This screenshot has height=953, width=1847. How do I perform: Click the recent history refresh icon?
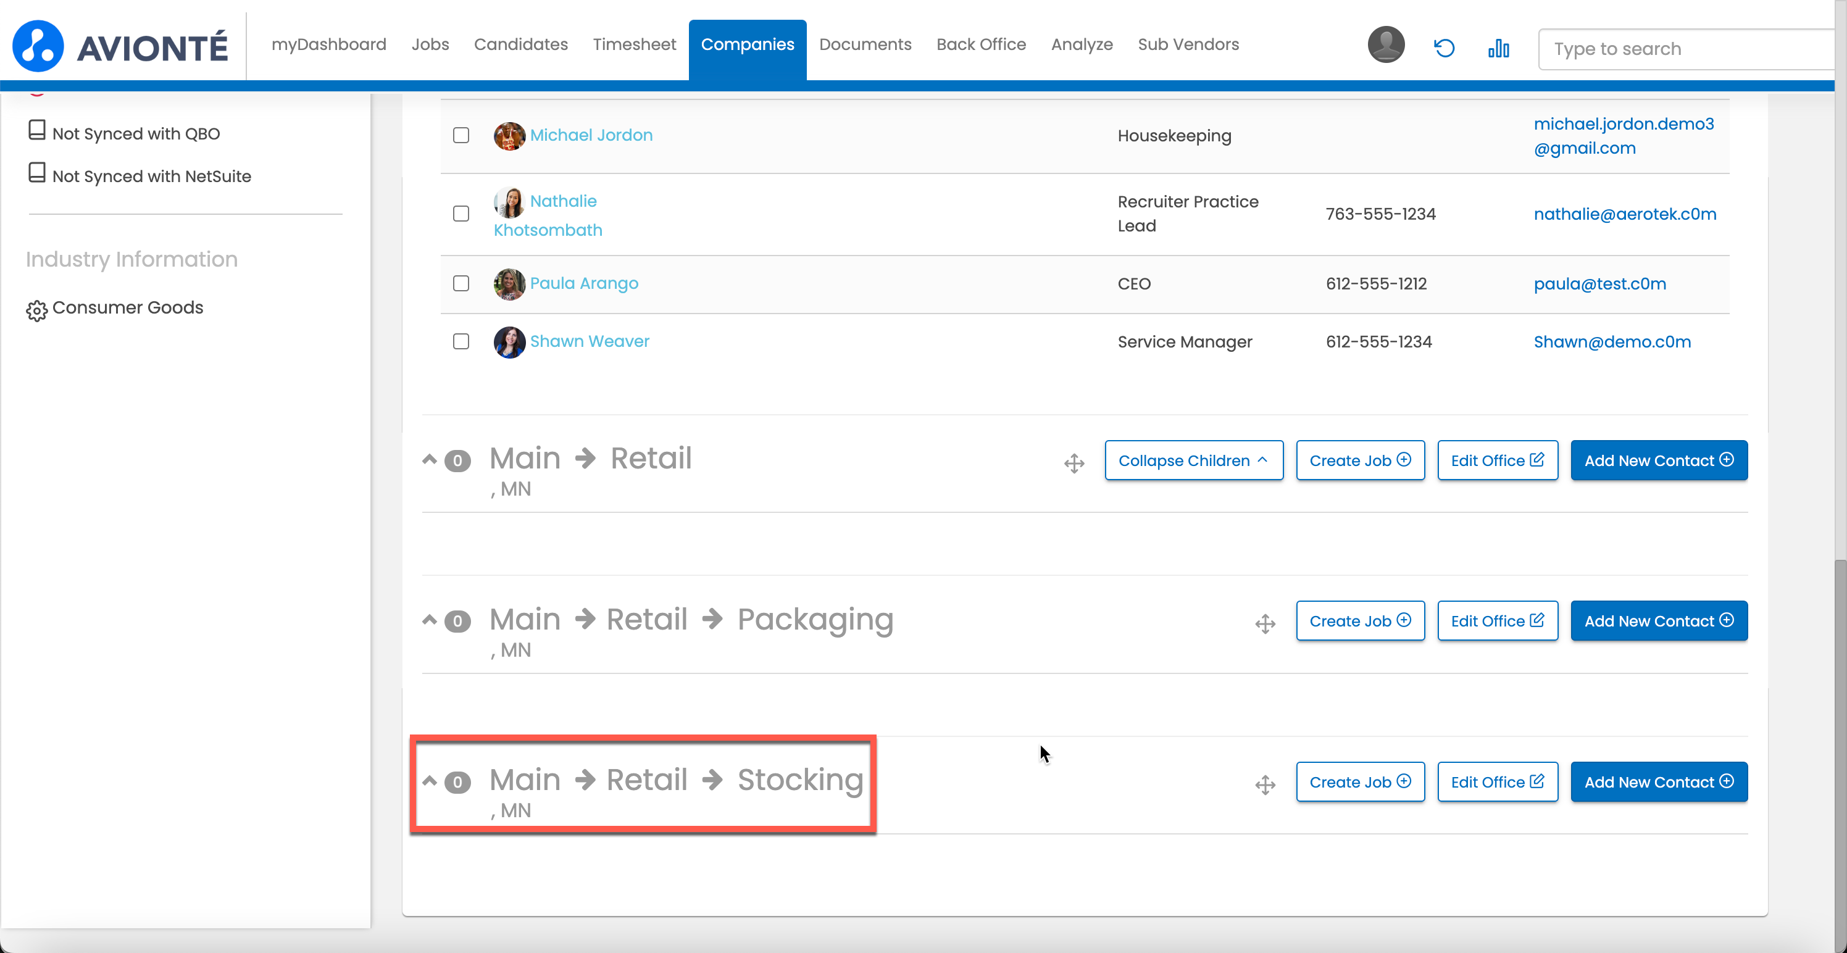pyautogui.click(x=1443, y=48)
